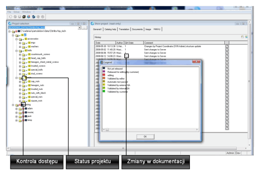The width and height of the screenshot is (261, 178).
Task: Click the red 'editing' legend swatch
Action: point(104,75)
